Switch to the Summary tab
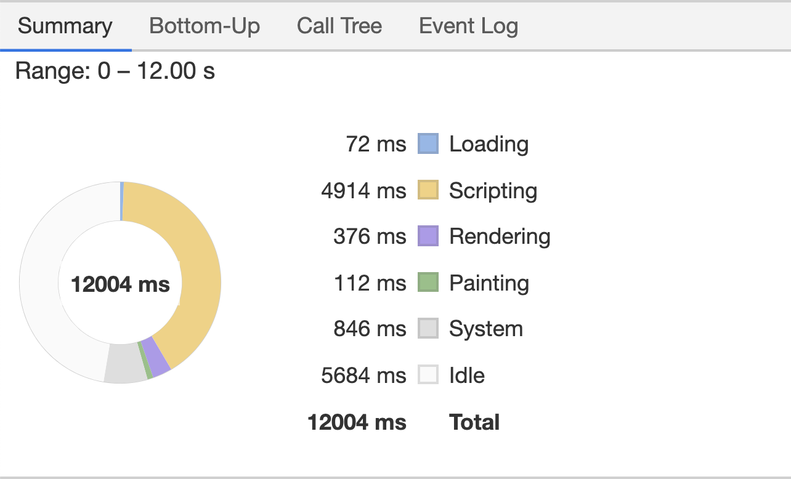Image resolution: width=791 pixels, height=479 pixels. 65,26
